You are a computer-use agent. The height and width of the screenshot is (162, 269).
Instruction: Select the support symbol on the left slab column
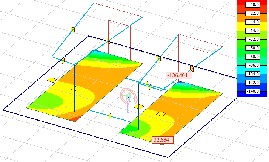pyautogui.click(x=74, y=88)
